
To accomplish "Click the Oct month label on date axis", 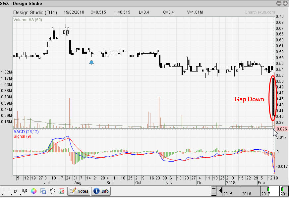I will [x=138, y=182].
